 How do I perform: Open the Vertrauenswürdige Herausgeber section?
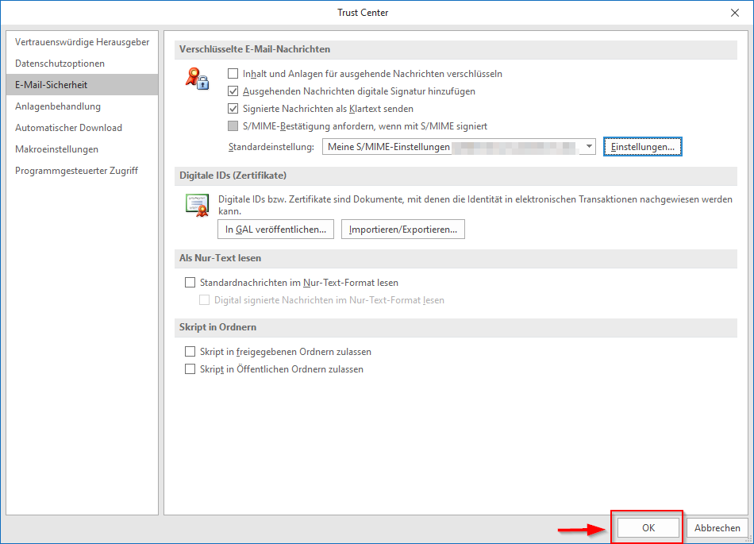point(82,42)
